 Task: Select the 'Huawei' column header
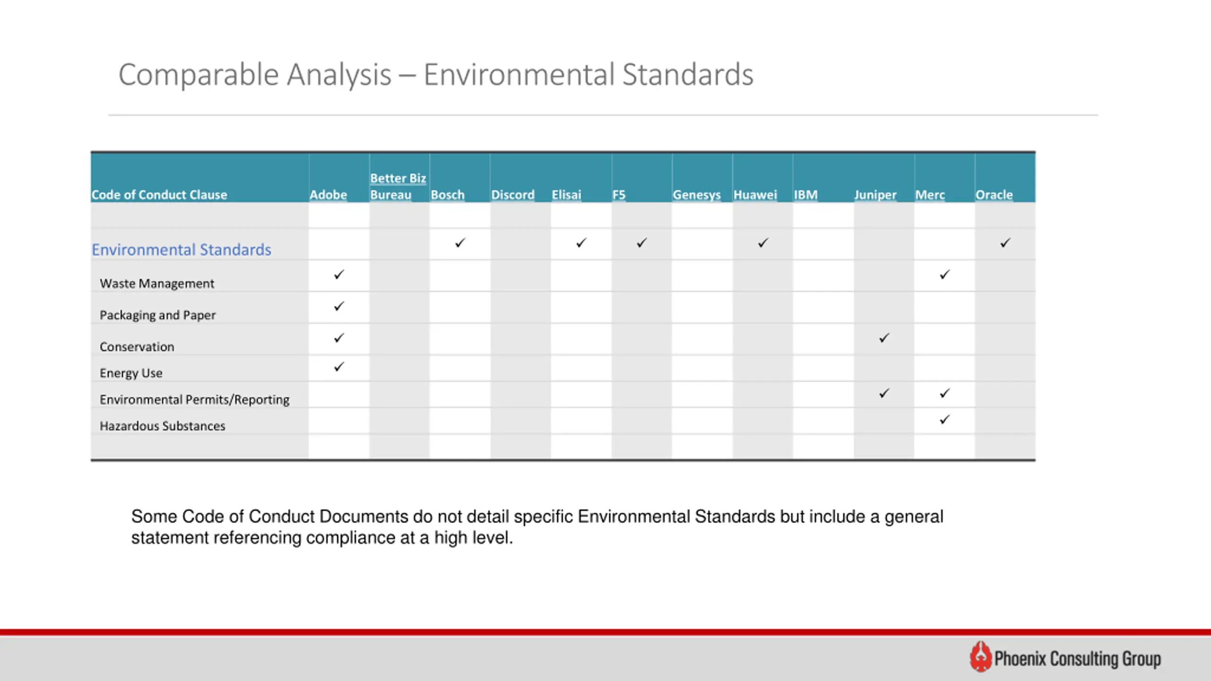pyautogui.click(x=755, y=195)
